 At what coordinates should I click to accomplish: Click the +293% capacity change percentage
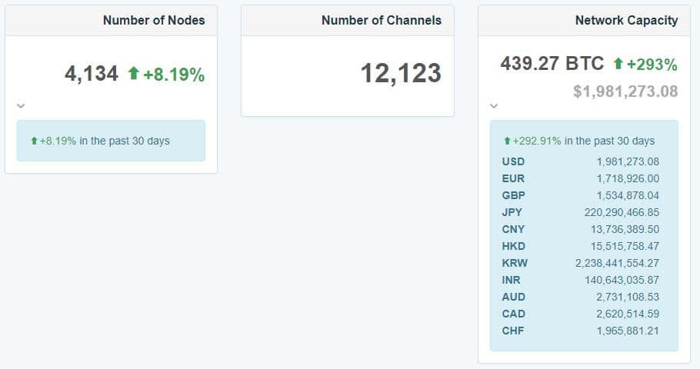click(x=652, y=64)
